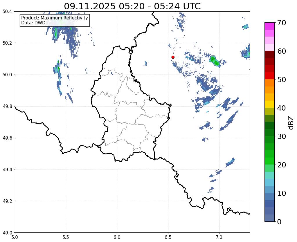This screenshot has width=297, height=242.
Task: Click the 30 tick on the colorbar
Action: pos(282,136)
